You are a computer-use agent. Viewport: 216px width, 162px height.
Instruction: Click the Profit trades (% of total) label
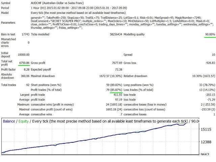46,90
